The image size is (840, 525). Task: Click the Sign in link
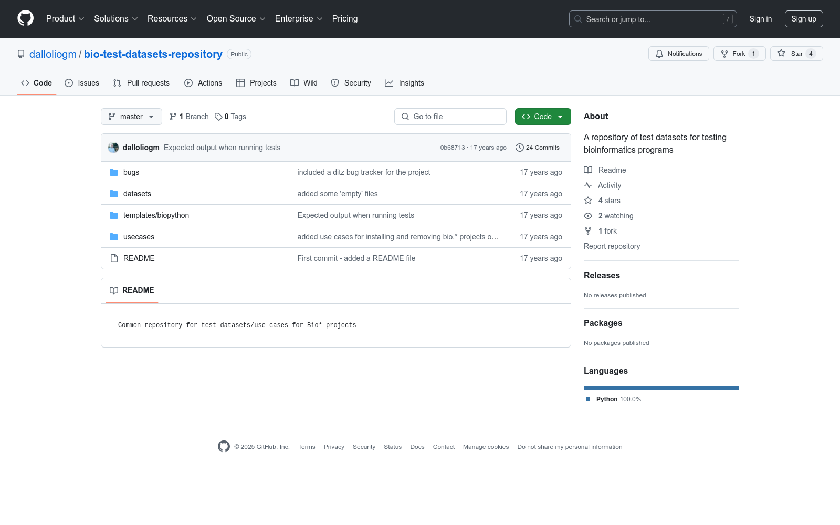(x=761, y=19)
